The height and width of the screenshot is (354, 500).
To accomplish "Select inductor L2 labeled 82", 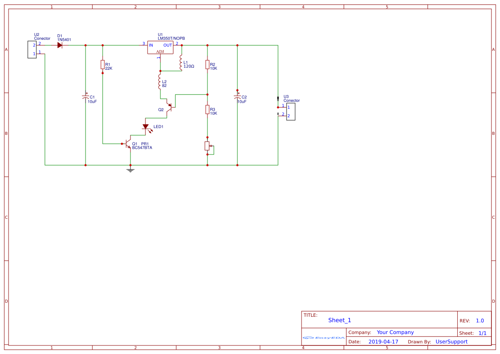I will pos(160,82).
